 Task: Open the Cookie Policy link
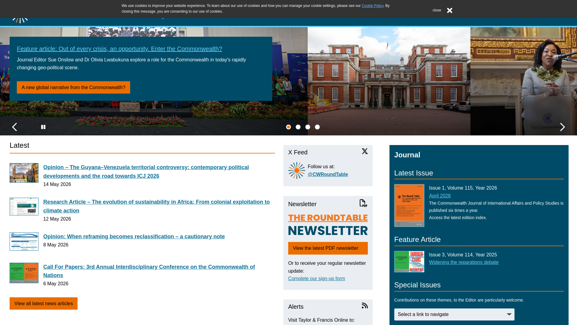click(x=372, y=6)
